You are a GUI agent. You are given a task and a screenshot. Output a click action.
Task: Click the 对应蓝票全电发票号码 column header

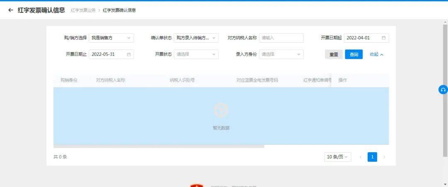(257, 80)
